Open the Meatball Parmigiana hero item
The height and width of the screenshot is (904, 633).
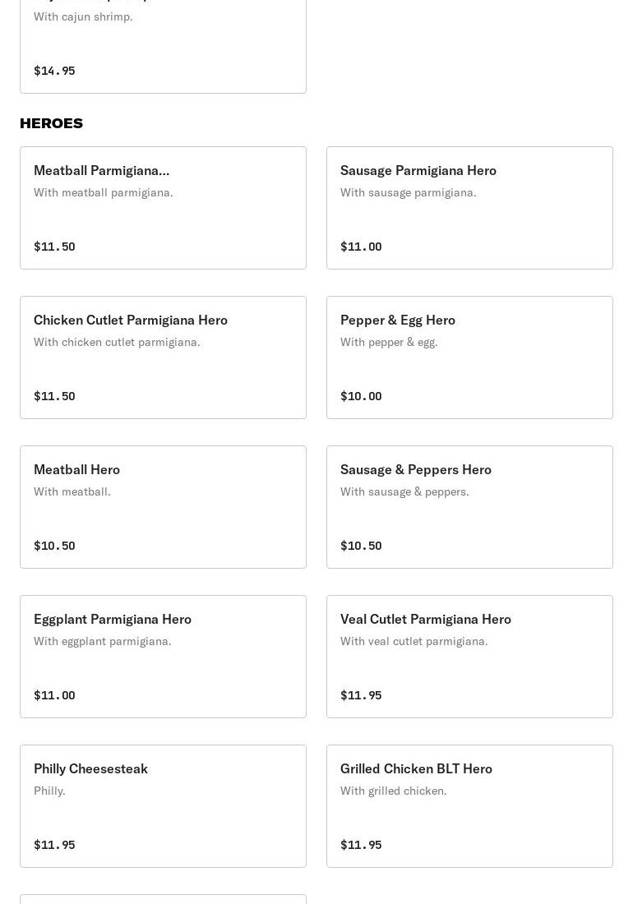[x=163, y=207]
